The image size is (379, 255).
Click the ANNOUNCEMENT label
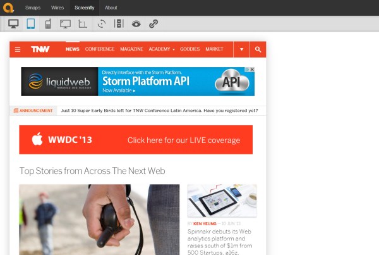pos(33,111)
